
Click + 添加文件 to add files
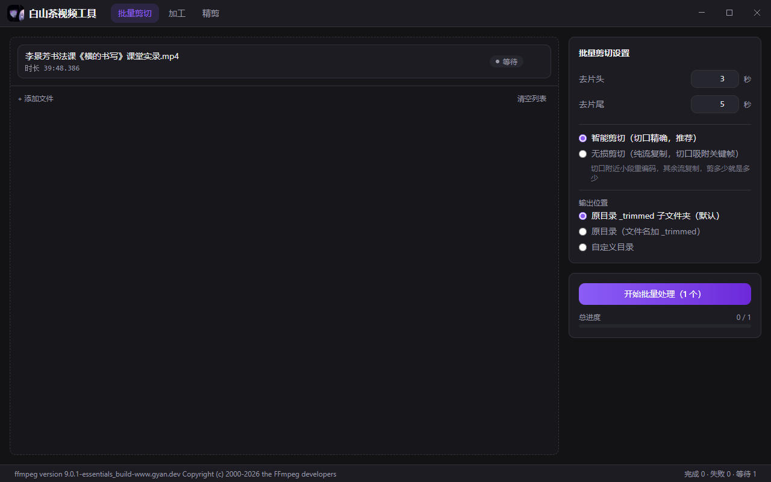36,99
